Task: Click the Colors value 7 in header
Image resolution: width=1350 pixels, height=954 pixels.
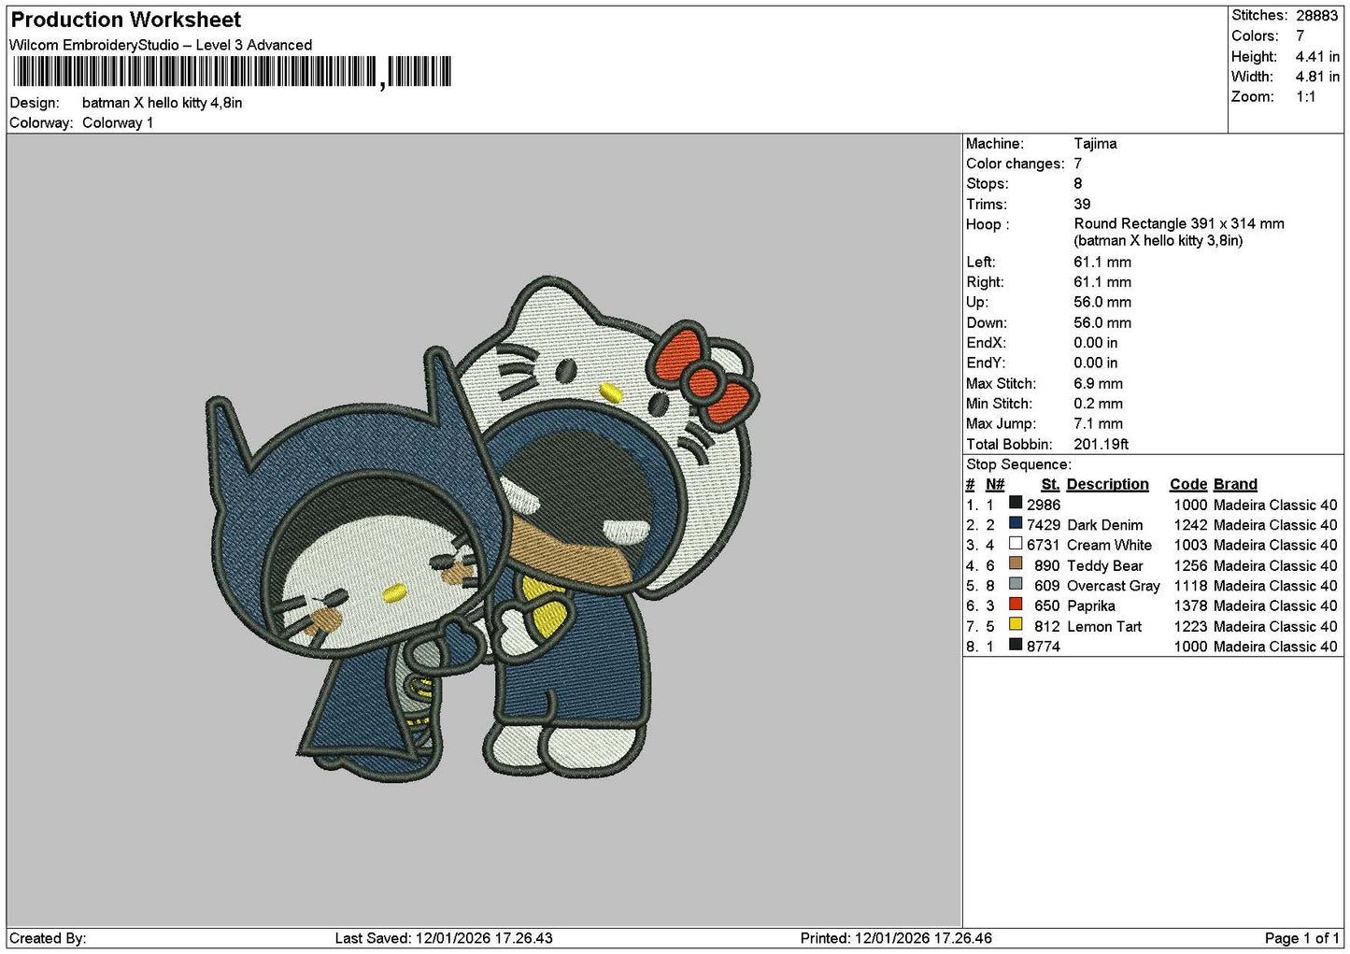Action: point(1300,36)
